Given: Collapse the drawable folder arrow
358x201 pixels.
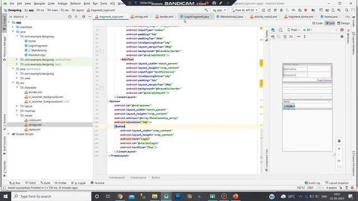Looking at the screenshot, I should point(17,88).
